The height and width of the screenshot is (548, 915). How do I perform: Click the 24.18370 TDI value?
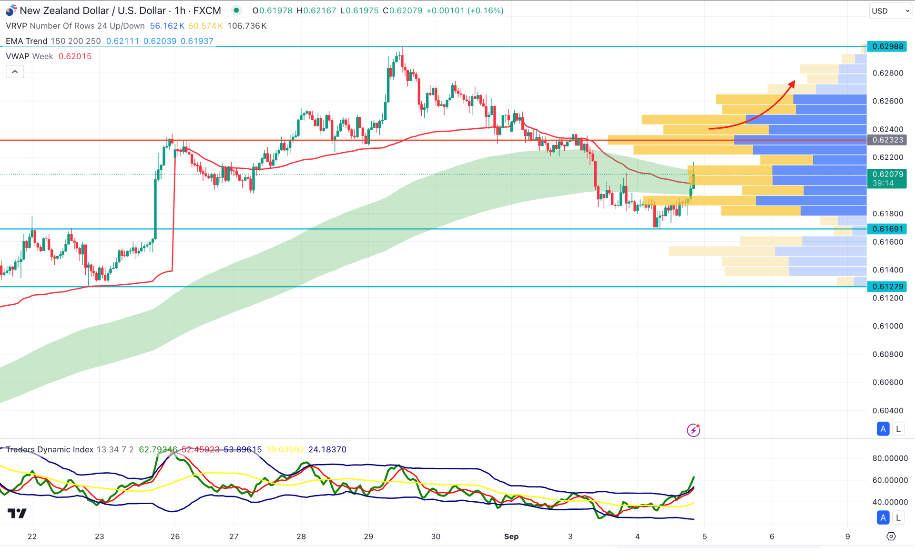(327, 449)
